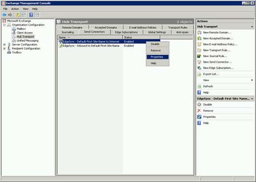Open the View submenu arrow in Actions
This screenshot has width=256, height=182.
[x=252, y=80]
